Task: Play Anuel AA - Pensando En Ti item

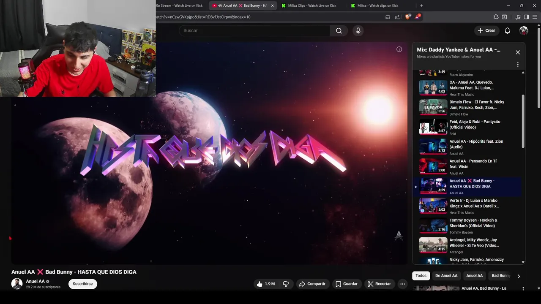Action: pyautogui.click(x=467, y=166)
